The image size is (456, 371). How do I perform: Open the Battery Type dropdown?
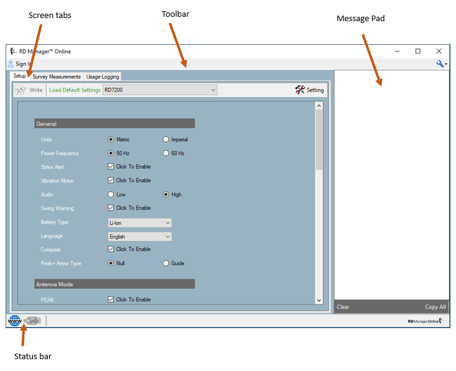click(139, 223)
